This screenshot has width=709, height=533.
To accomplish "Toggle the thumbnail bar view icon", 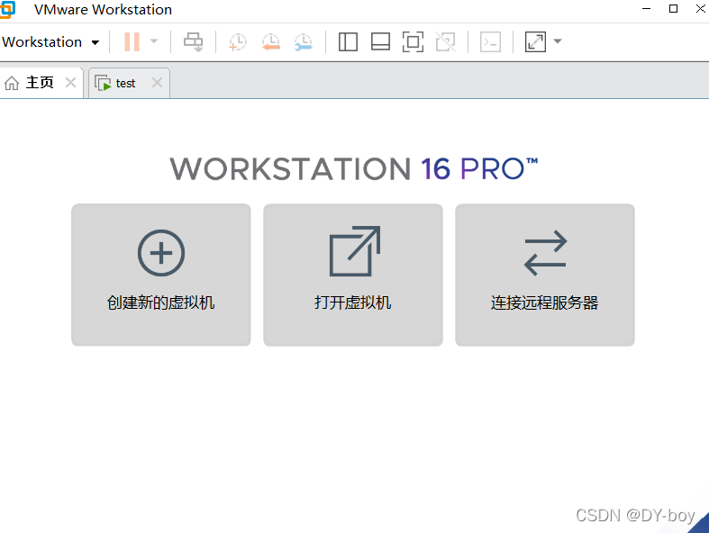I will 380,42.
